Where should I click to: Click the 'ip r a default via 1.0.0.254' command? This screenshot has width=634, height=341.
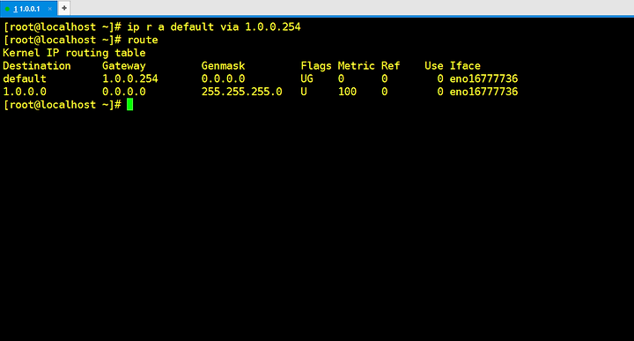pyautogui.click(x=214, y=27)
